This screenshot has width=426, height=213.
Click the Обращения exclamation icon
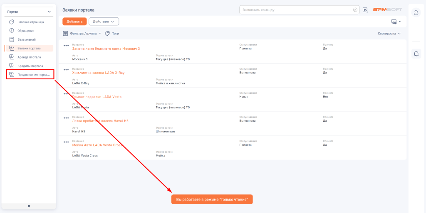pyautogui.click(x=12, y=31)
